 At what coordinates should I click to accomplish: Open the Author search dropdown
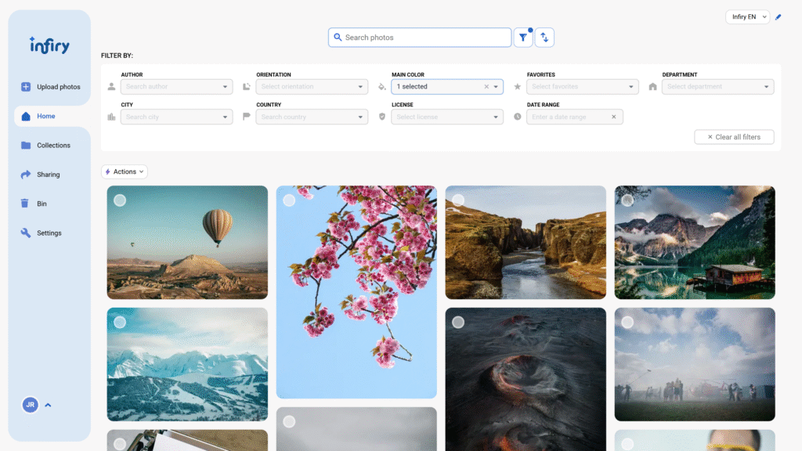click(x=176, y=87)
